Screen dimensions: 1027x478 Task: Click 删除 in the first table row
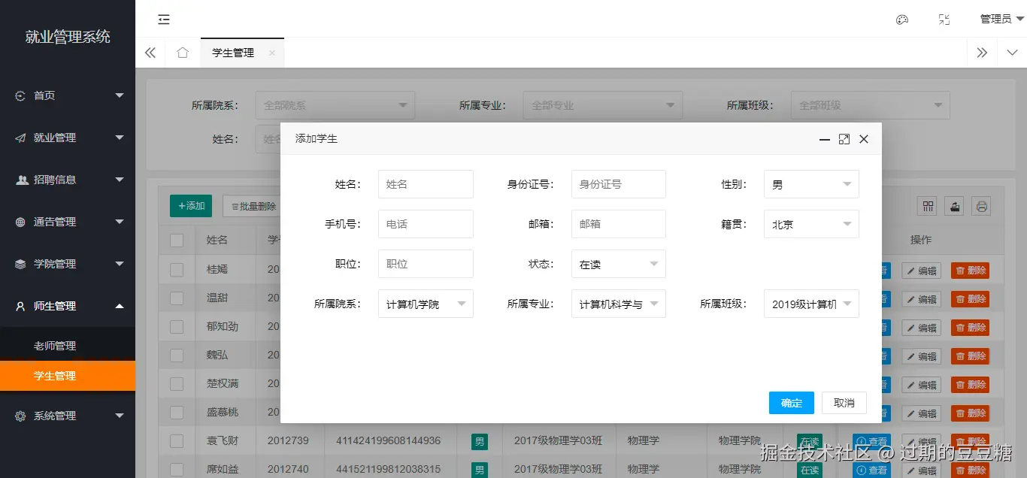click(971, 271)
